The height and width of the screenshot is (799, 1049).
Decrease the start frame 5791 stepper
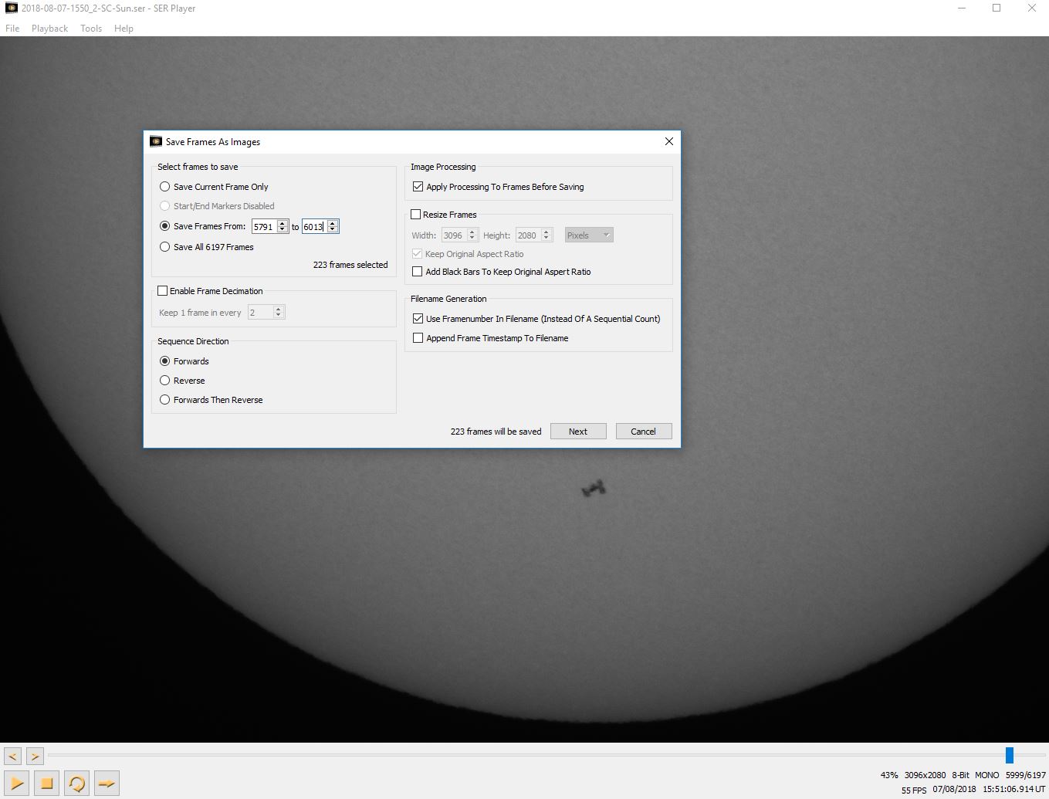pyautogui.click(x=283, y=229)
